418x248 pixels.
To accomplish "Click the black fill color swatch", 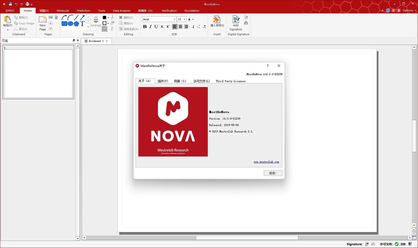I will [104, 18].
